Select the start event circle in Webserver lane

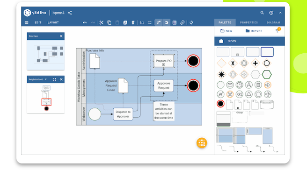click(x=95, y=114)
